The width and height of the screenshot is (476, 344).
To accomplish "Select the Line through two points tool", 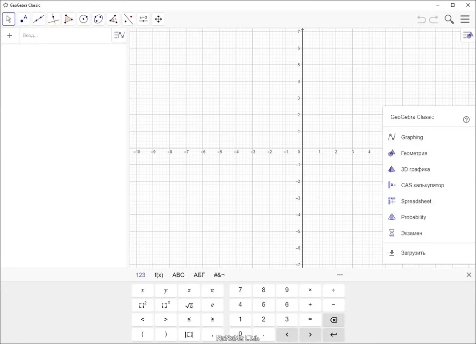I will (39, 19).
